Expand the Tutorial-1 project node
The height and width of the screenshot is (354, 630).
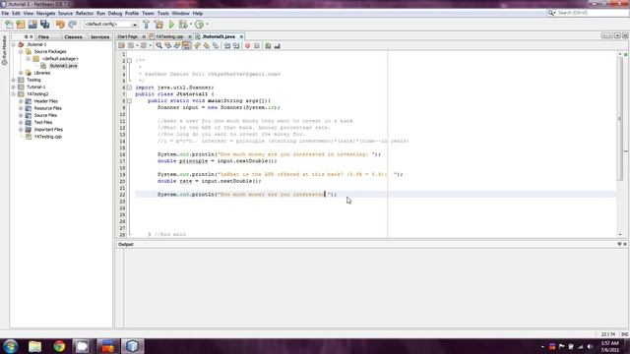pos(13,88)
